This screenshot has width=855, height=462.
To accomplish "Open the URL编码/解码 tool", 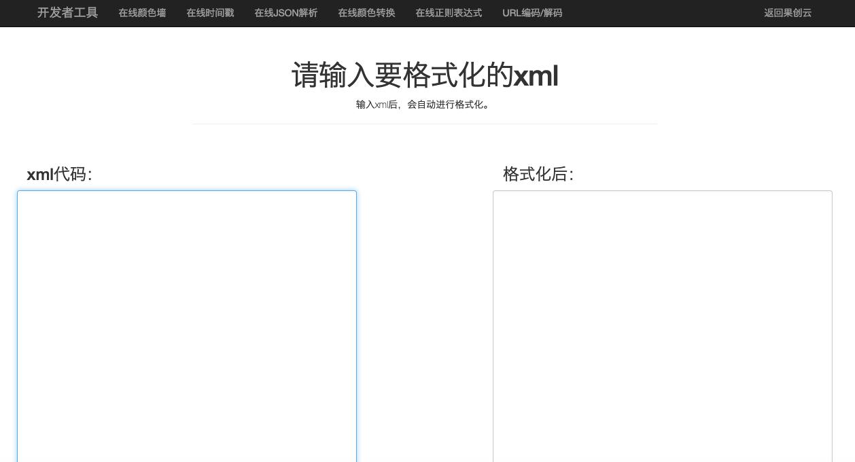I will (x=532, y=13).
